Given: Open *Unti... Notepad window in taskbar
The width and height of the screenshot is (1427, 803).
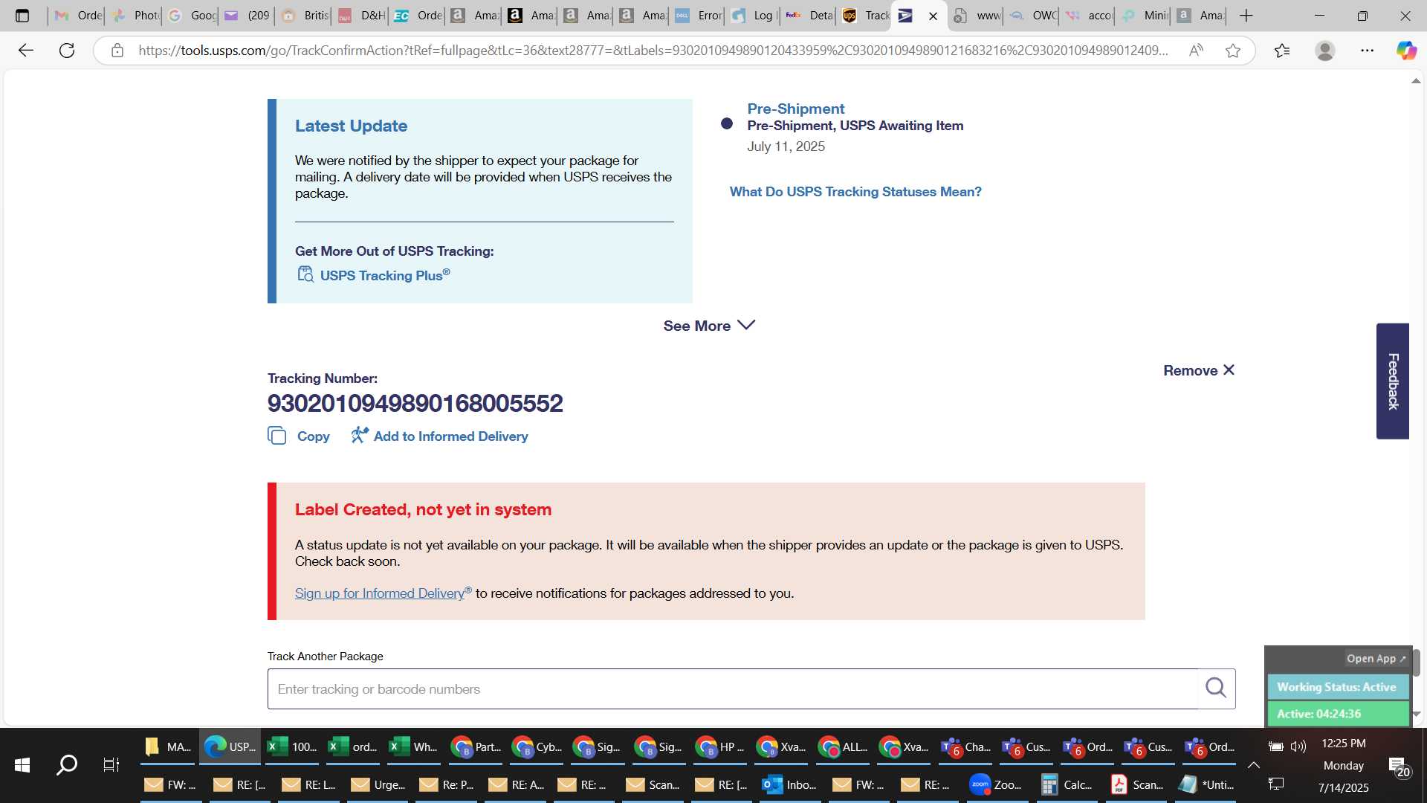Looking at the screenshot, I should 1206,785.
